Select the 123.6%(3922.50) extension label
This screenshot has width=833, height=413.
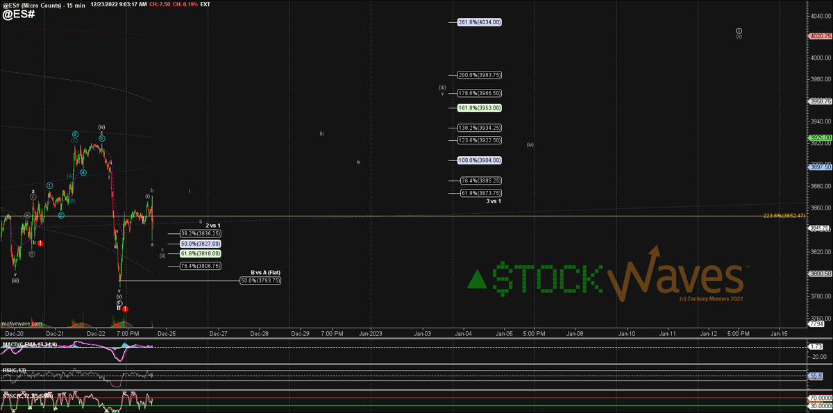click(x=480, y=140)
